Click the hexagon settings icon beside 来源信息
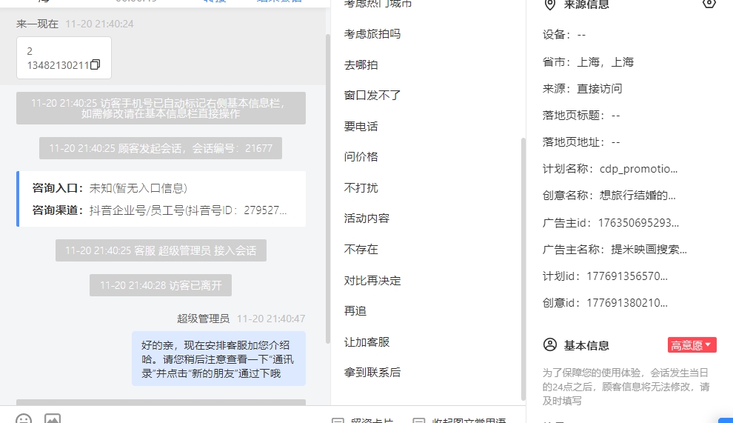This screenshot has width=733, height=423. pos(709,4)
